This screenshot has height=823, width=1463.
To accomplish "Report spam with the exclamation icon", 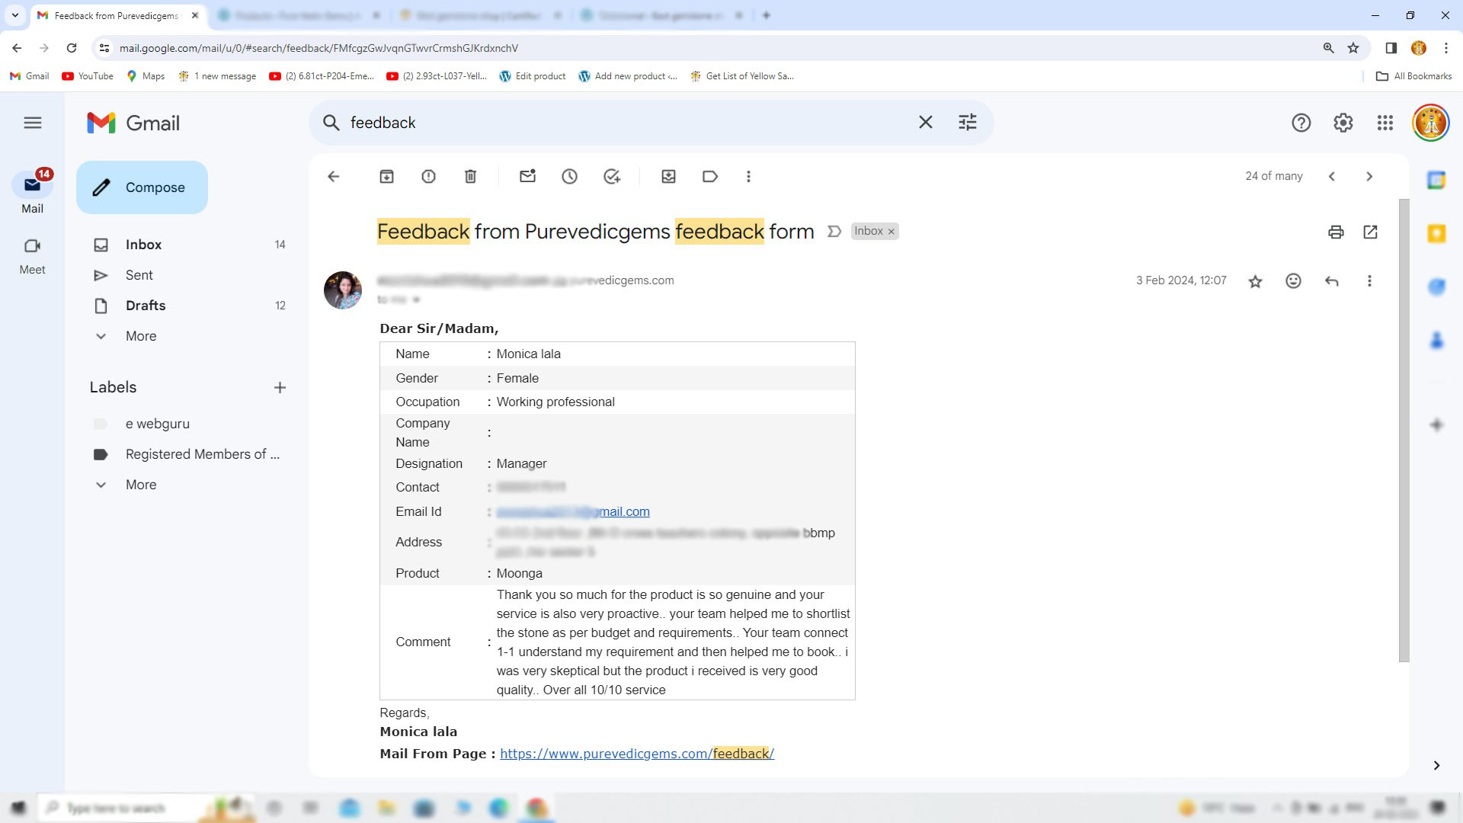I will pos(428,177).
